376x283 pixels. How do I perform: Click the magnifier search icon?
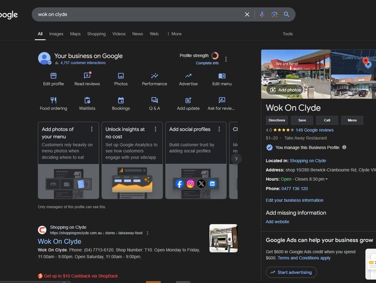point(286,15)
